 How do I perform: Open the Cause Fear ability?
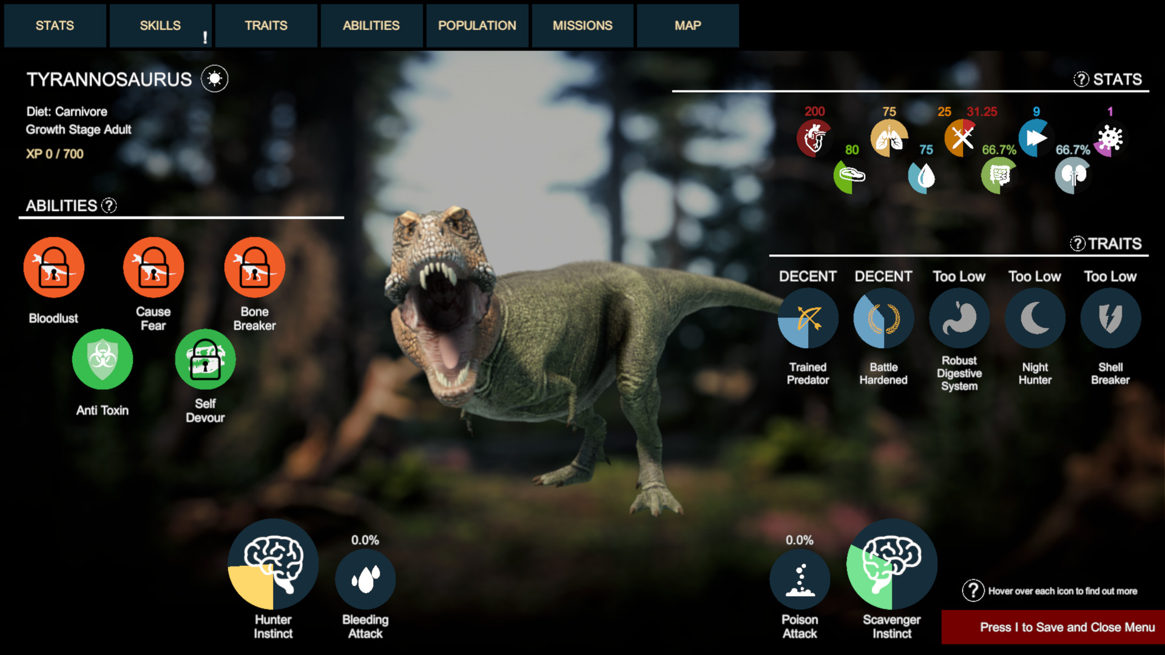click(153, 267)
